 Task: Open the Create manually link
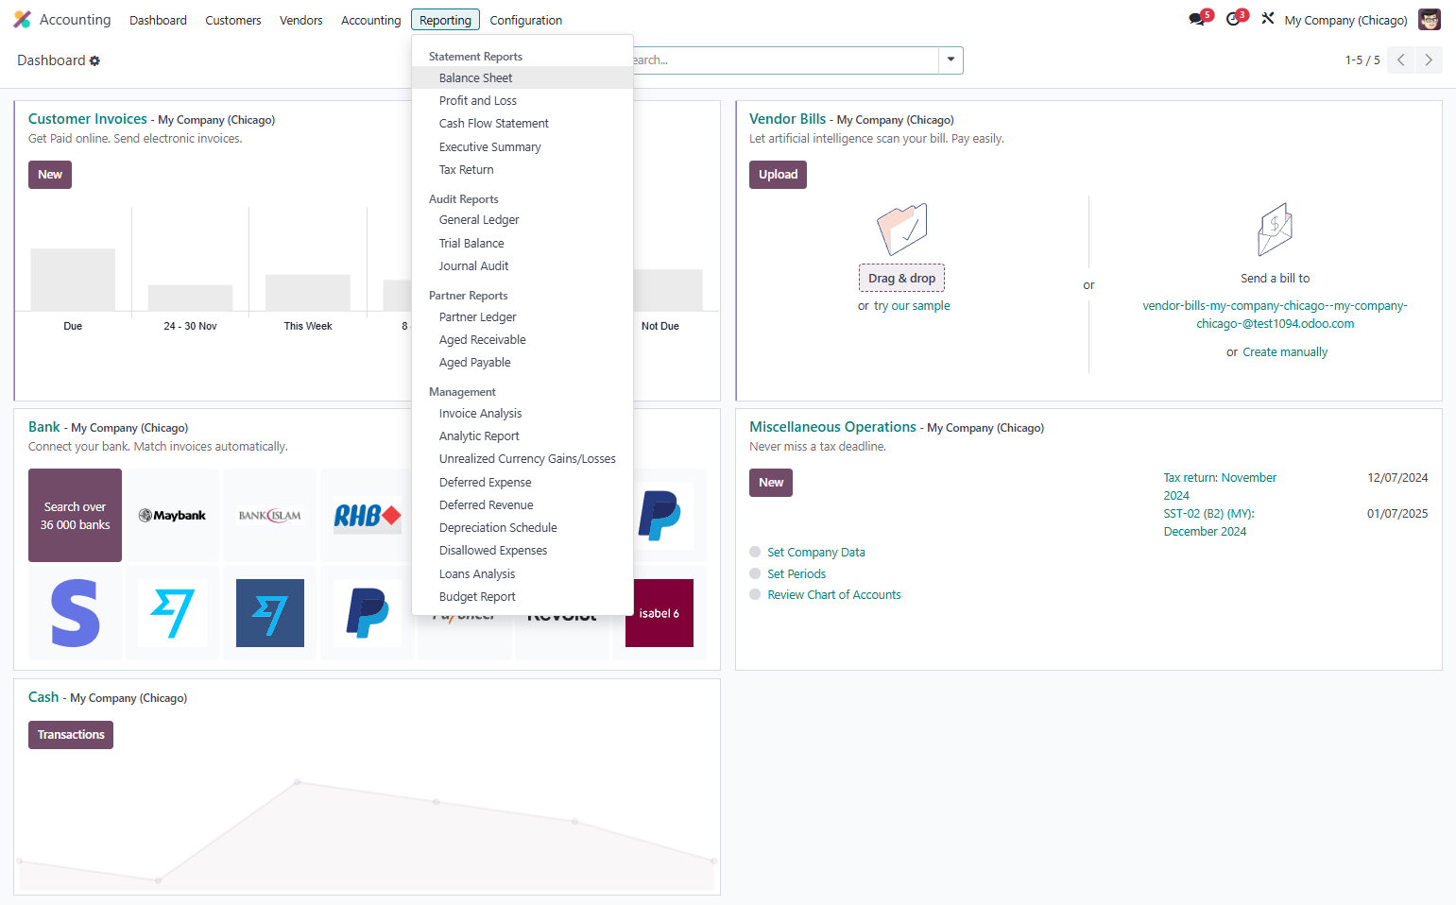(x=1285, y=351)
